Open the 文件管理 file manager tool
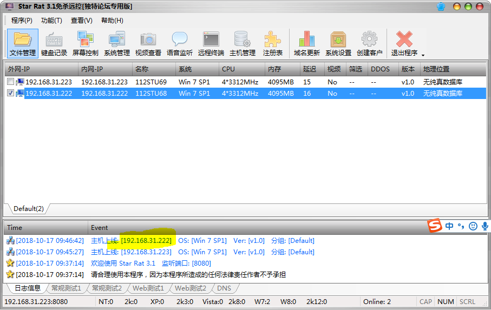Viewport: 491px width, 310px height. [x=23, y=43]
